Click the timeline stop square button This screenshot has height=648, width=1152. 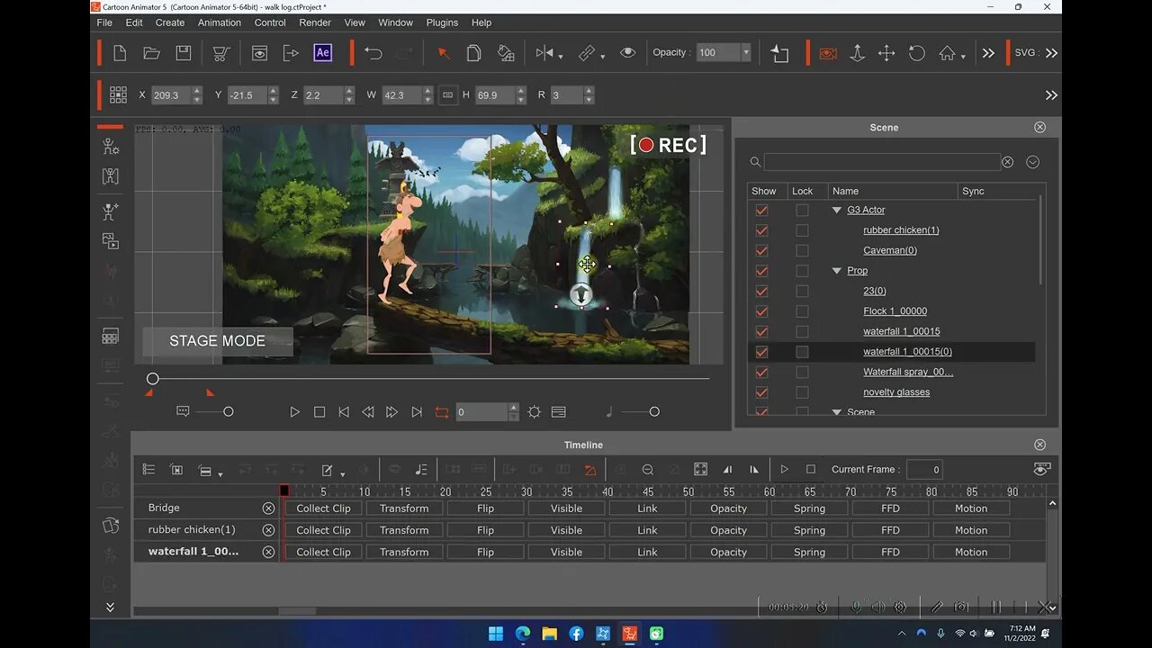tap(811, 469)
